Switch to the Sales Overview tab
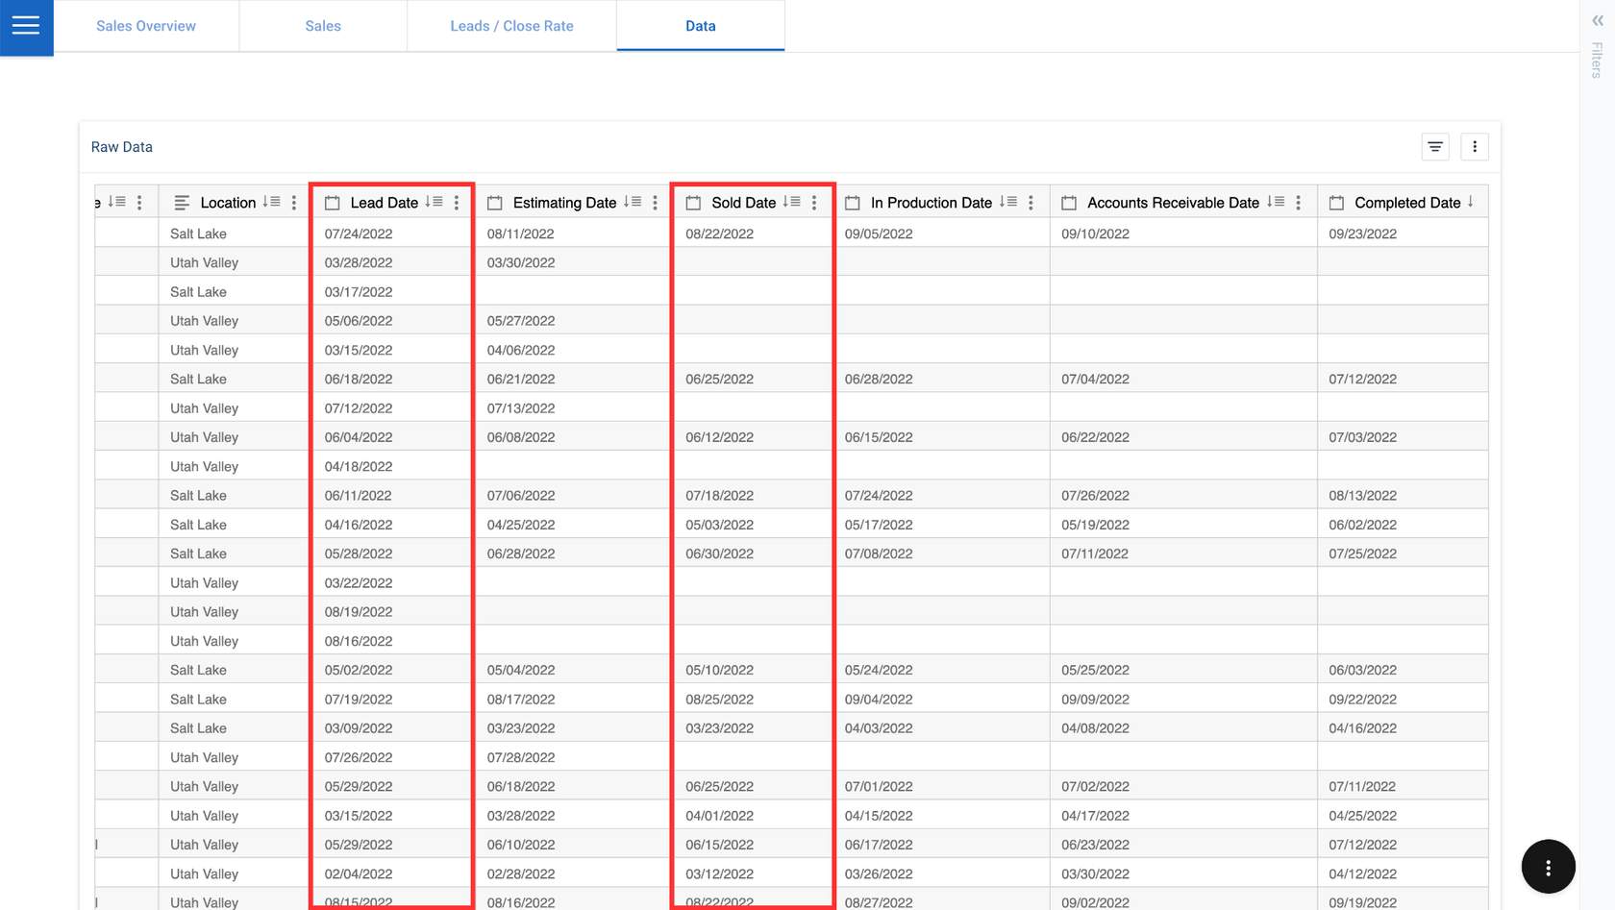The image size is (1615, 910). pos(146,26)
